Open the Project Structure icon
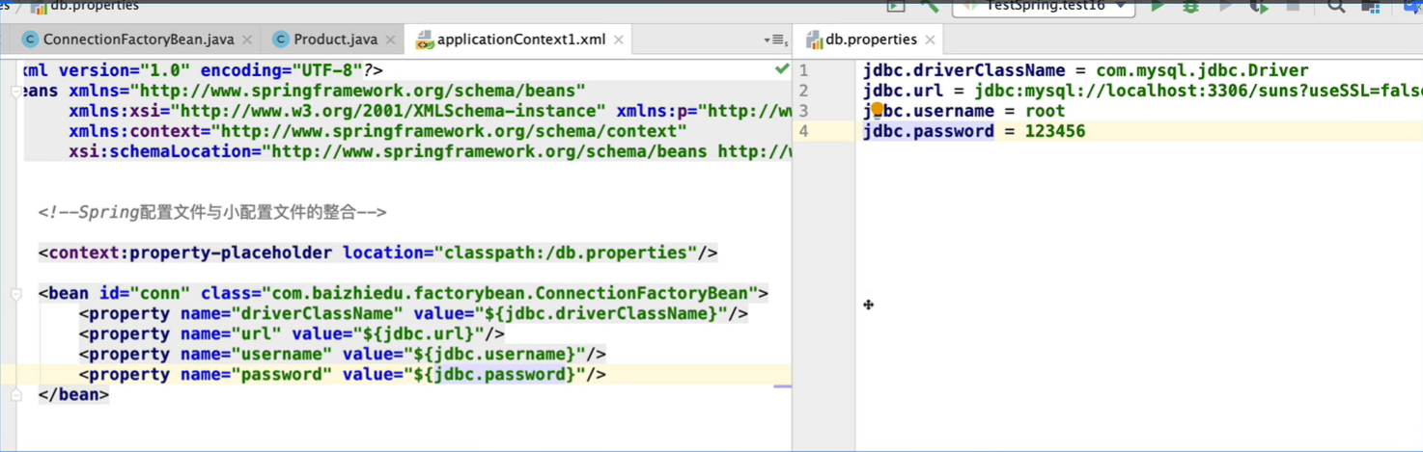The height and width of the screenshot is (452, 1423). (x=1370, y=6)
